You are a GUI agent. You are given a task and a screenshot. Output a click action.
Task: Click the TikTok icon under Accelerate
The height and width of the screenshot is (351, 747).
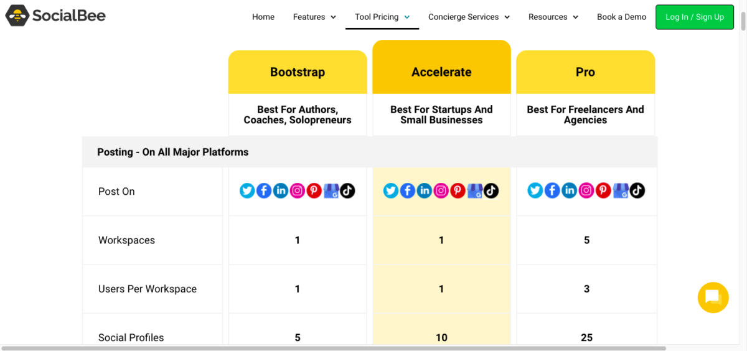pyautogui.click(x=492, y=190)
